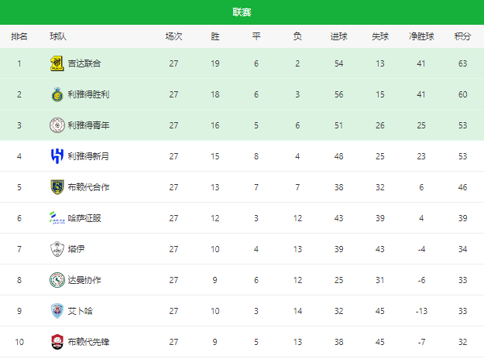Open the 吉达联合 team name link
The height and width of the screenshot is (362, 484).
pos(84,63)
